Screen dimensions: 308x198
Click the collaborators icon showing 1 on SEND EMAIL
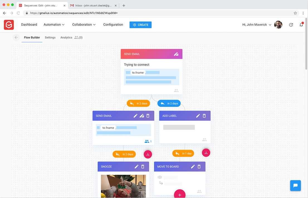tap(147, 141)
